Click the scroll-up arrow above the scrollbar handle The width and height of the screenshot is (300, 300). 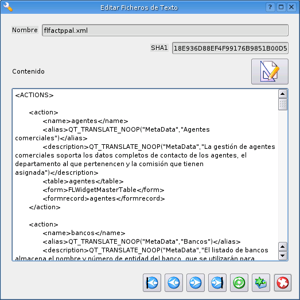283,94
